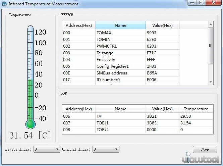Click RAM Value(Hex) column header
The width and height of the screenshot is (223, 166).
click(162, 109)
